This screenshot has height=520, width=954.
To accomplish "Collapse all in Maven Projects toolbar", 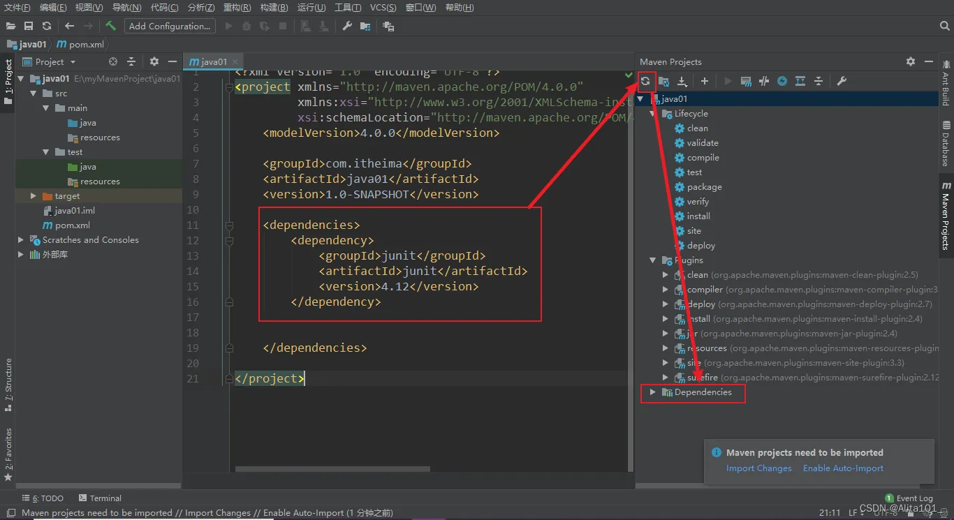I will [819, 81].
